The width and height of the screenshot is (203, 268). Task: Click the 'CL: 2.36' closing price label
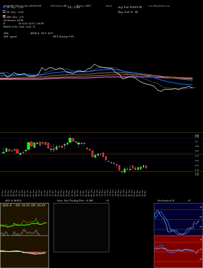point(74,7)
